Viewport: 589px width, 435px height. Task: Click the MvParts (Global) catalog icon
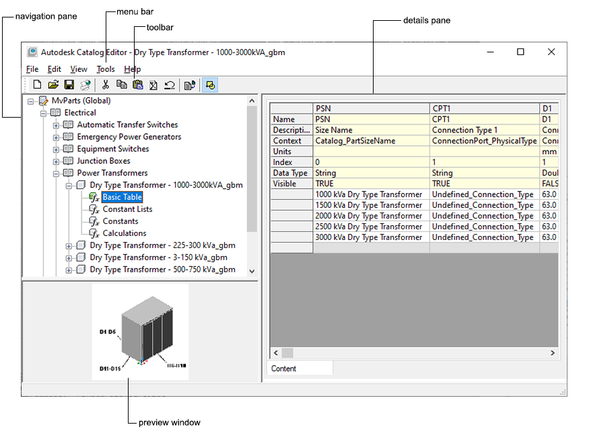(44, 101)
